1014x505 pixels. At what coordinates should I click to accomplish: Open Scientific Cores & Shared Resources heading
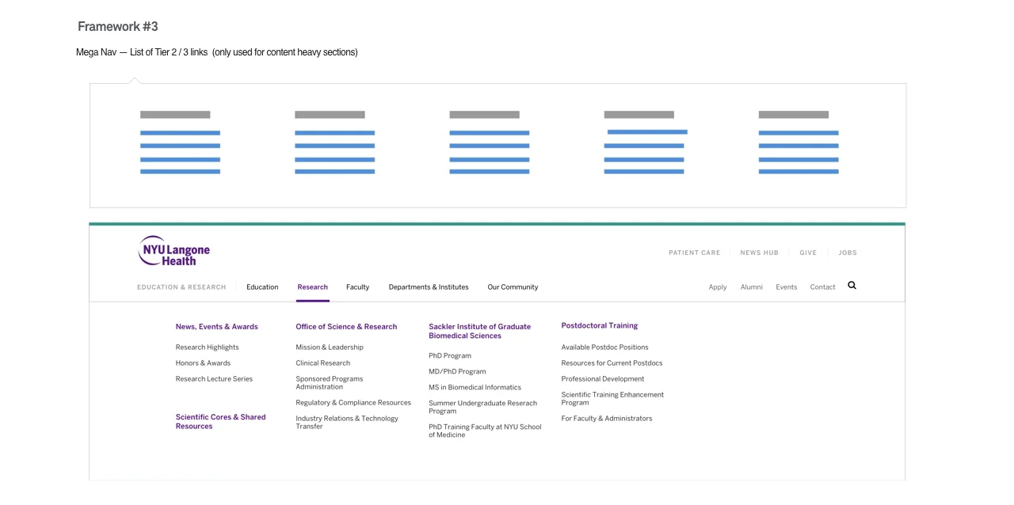coord(221,422)
